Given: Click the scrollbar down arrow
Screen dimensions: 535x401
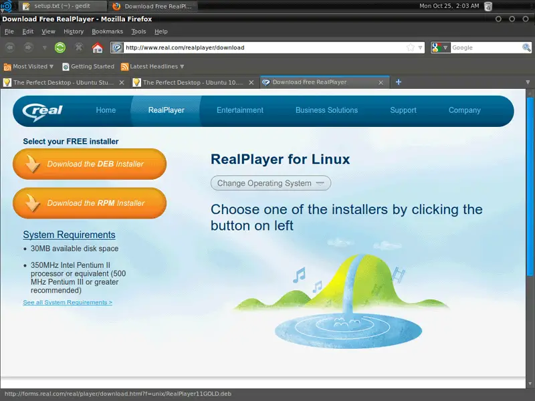Looking at the screenshot, I should [530, 384].
